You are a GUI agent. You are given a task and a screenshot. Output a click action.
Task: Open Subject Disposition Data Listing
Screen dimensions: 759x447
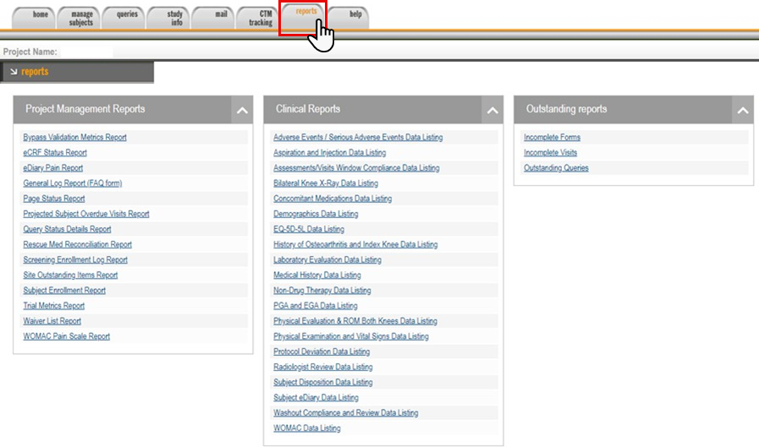click(323, 382)
